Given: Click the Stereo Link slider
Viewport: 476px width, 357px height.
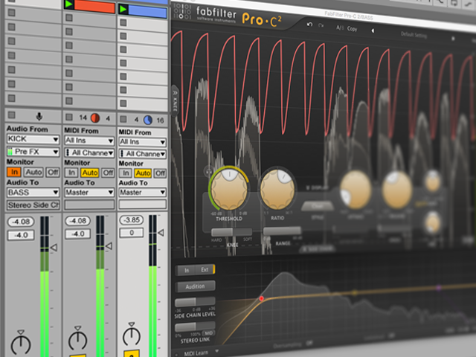Looking at the screenshot, I should coord(195,327).
